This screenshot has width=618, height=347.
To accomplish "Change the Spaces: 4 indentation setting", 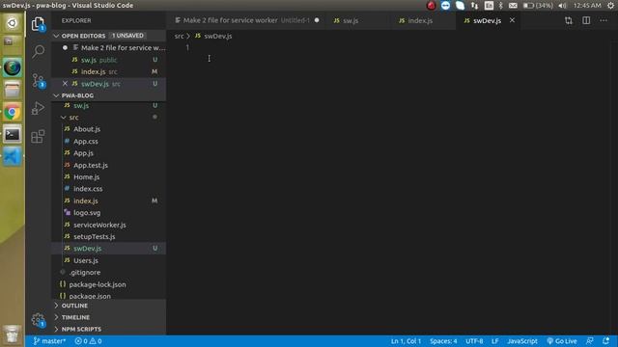I will click(x=443, y=341).
